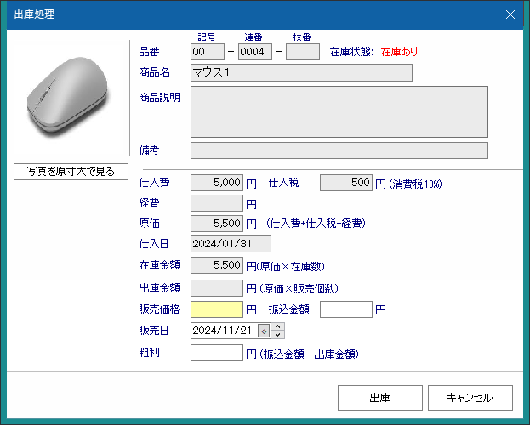Click the yellow 販売価格 input field
530x425 pixels.
[x=217, y=309]
